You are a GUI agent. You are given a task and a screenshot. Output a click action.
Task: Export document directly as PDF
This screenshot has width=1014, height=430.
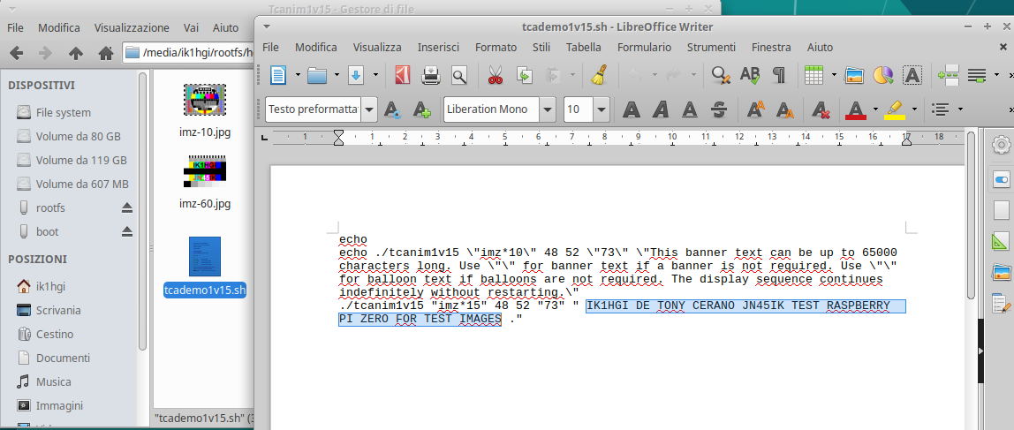[x=402, y=75]
